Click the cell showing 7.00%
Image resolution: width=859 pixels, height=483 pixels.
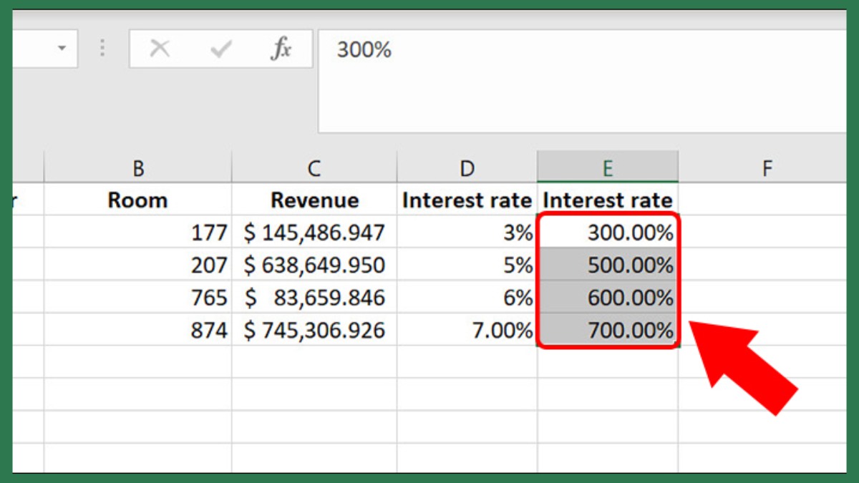[467, 331]
